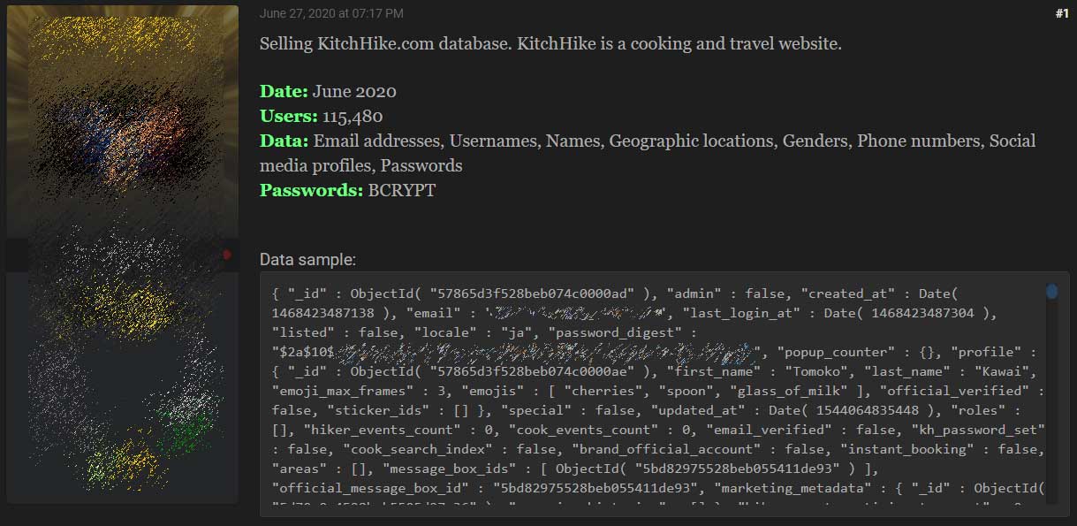Click the green "Date:" label
Viewport: 1077px width, 526px height.
[284, 91]
